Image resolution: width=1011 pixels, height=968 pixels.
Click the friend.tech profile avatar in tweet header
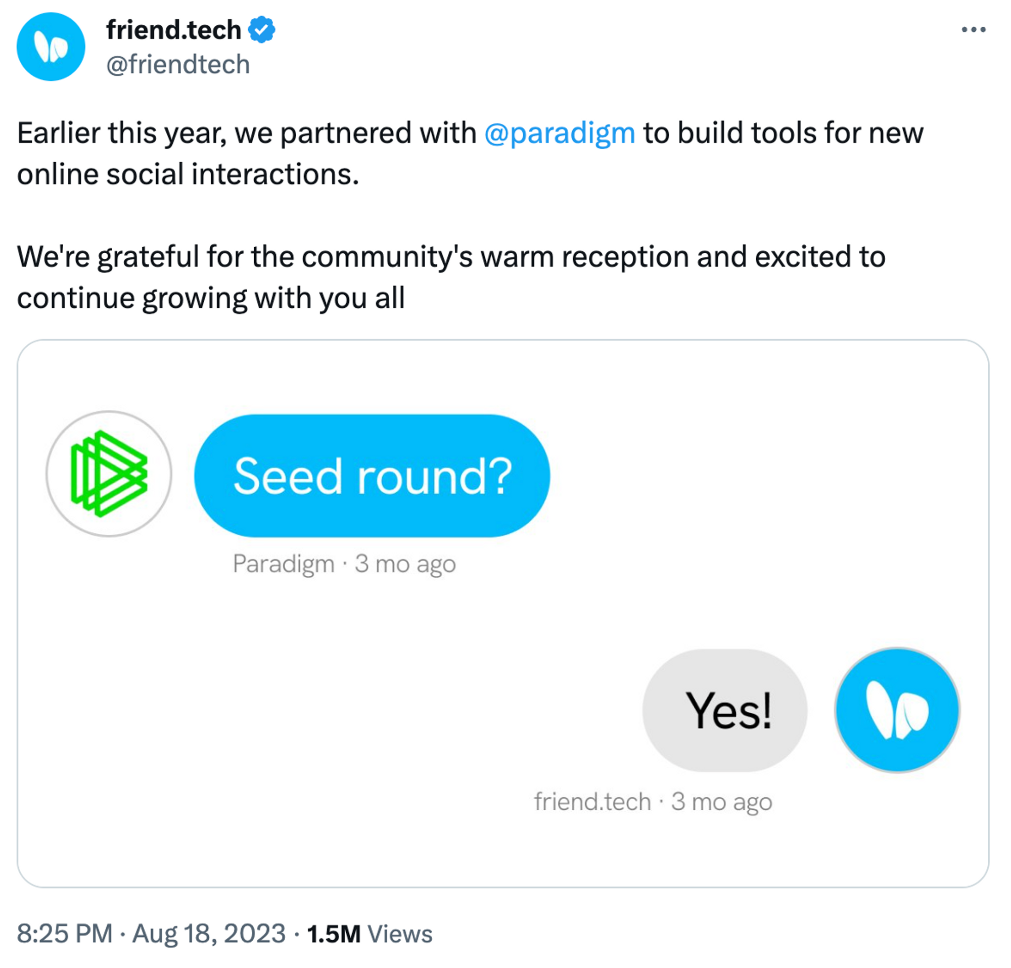click(x=51, y=47)
